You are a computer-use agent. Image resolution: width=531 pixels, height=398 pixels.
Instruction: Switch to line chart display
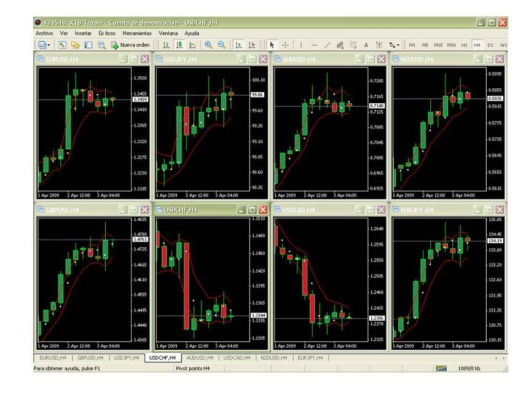tap(192, 45)
